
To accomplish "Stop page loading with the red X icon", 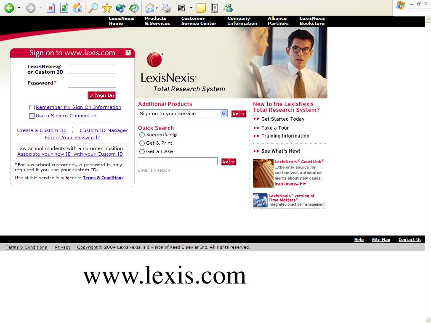I will point(51,8).
